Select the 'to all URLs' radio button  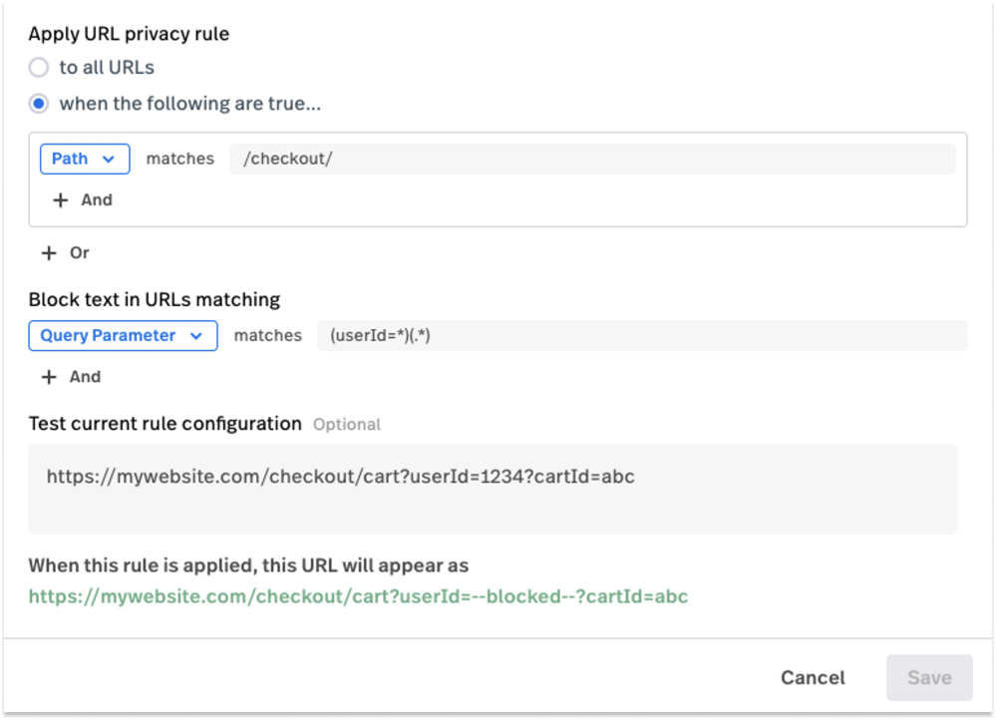point(39,68)
